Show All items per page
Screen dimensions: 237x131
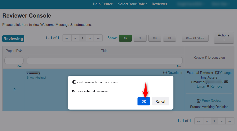tap(170, 38)
